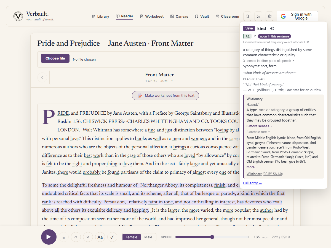Click the underlined word 'affection'

click(x=159, y=147)
